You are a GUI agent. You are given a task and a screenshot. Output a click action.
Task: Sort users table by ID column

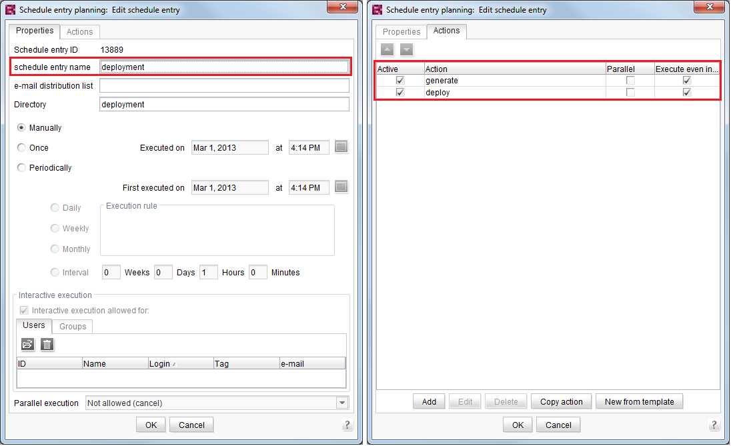[49, 363]
